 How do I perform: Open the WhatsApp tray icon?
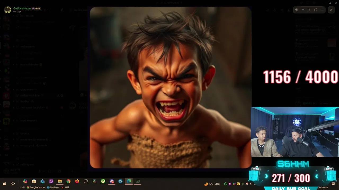(226, 184)
